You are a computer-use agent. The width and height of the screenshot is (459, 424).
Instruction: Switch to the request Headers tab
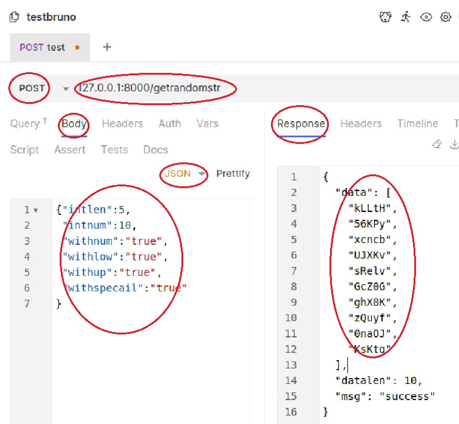pos(122,124)
